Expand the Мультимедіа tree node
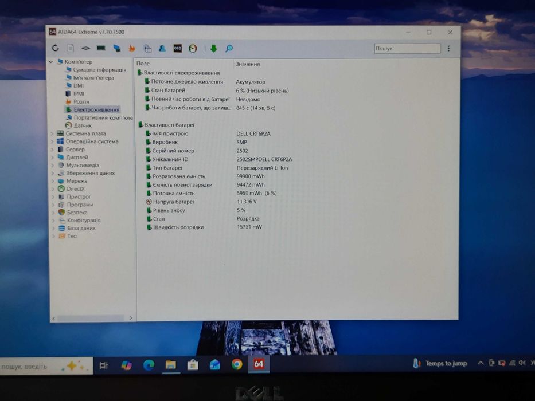The width and height of the screenshot is (535, 401). click(x=53, y=165)
